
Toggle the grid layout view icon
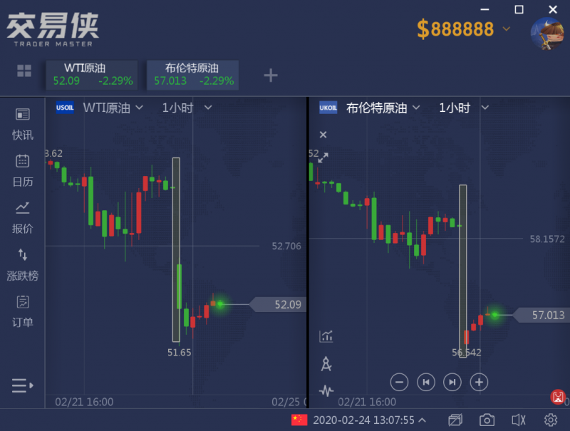tap(24, 71)
